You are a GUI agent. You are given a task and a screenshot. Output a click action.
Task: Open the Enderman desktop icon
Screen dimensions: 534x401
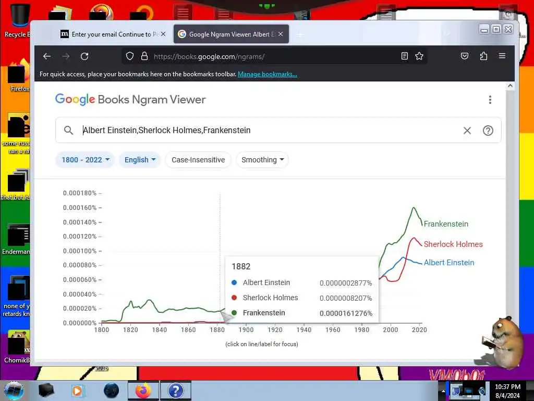click(x=17, y=239)
